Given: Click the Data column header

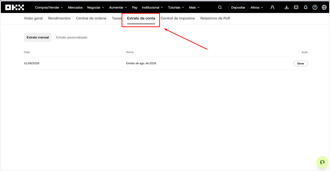Looking at the screenshot, I should pyautogui.click(x=27, y=52).
